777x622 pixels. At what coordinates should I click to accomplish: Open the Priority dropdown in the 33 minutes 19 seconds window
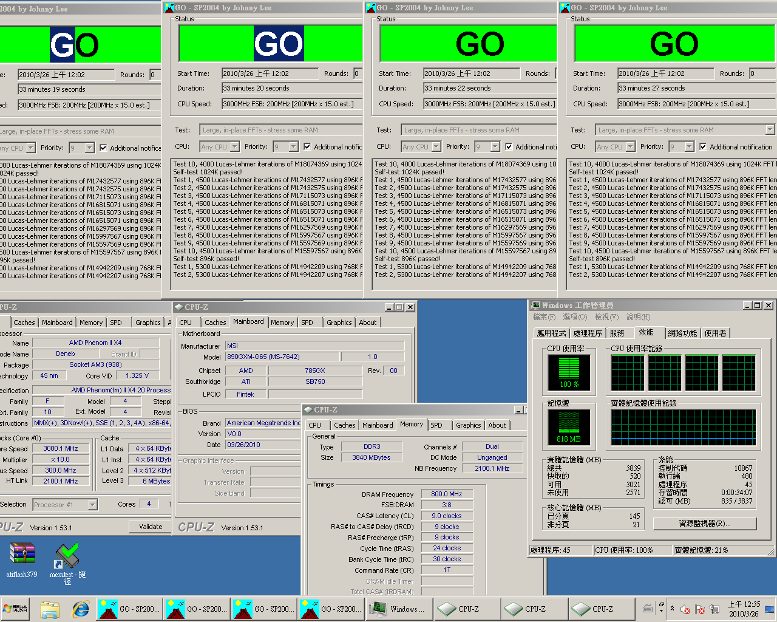point(90,148)
